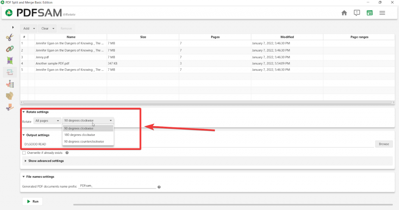The height and width of the screenshot is (210, 399).
Task: Select the Split tool scissors icon
Action: (x=10, y=37)
